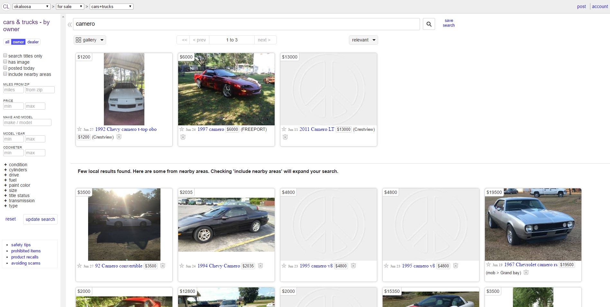Hide the 2011 Camero LT posting
This screenshot has width=610, height=307.
pyautogui.click(x=285, y=137)
